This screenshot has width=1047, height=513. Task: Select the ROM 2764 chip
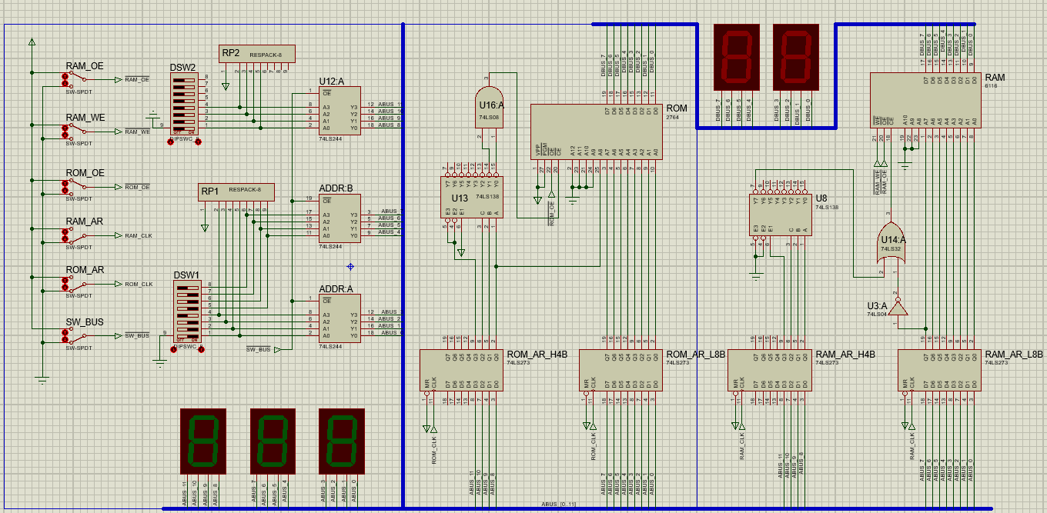point(597,131)
